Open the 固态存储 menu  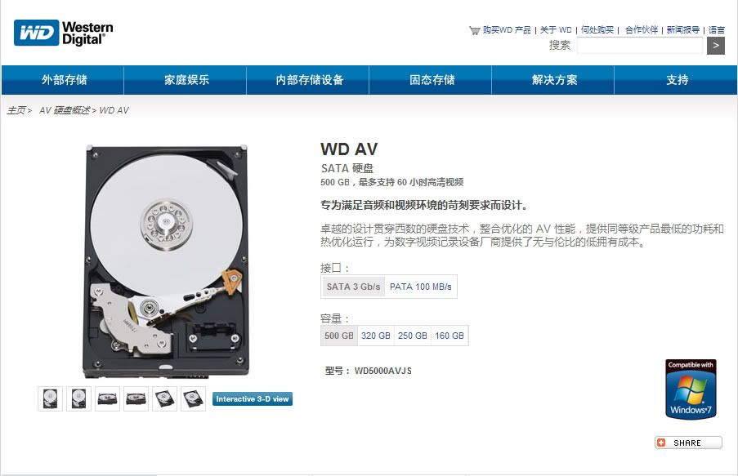[x=432, y=80]
